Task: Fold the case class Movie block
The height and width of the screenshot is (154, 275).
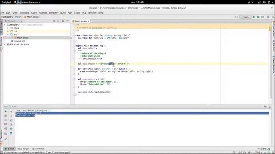Action: coord(74,36)
